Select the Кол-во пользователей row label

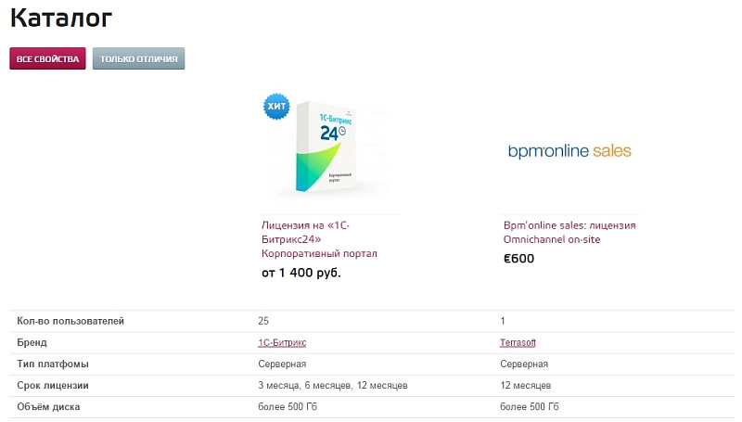coord(70,321)
